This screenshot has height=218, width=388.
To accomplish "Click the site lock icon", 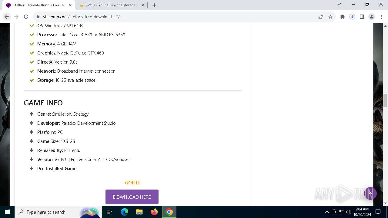I will (38, 17).
